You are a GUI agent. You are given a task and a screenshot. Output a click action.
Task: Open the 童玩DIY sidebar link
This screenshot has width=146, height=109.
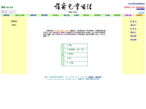coord(133,25)
